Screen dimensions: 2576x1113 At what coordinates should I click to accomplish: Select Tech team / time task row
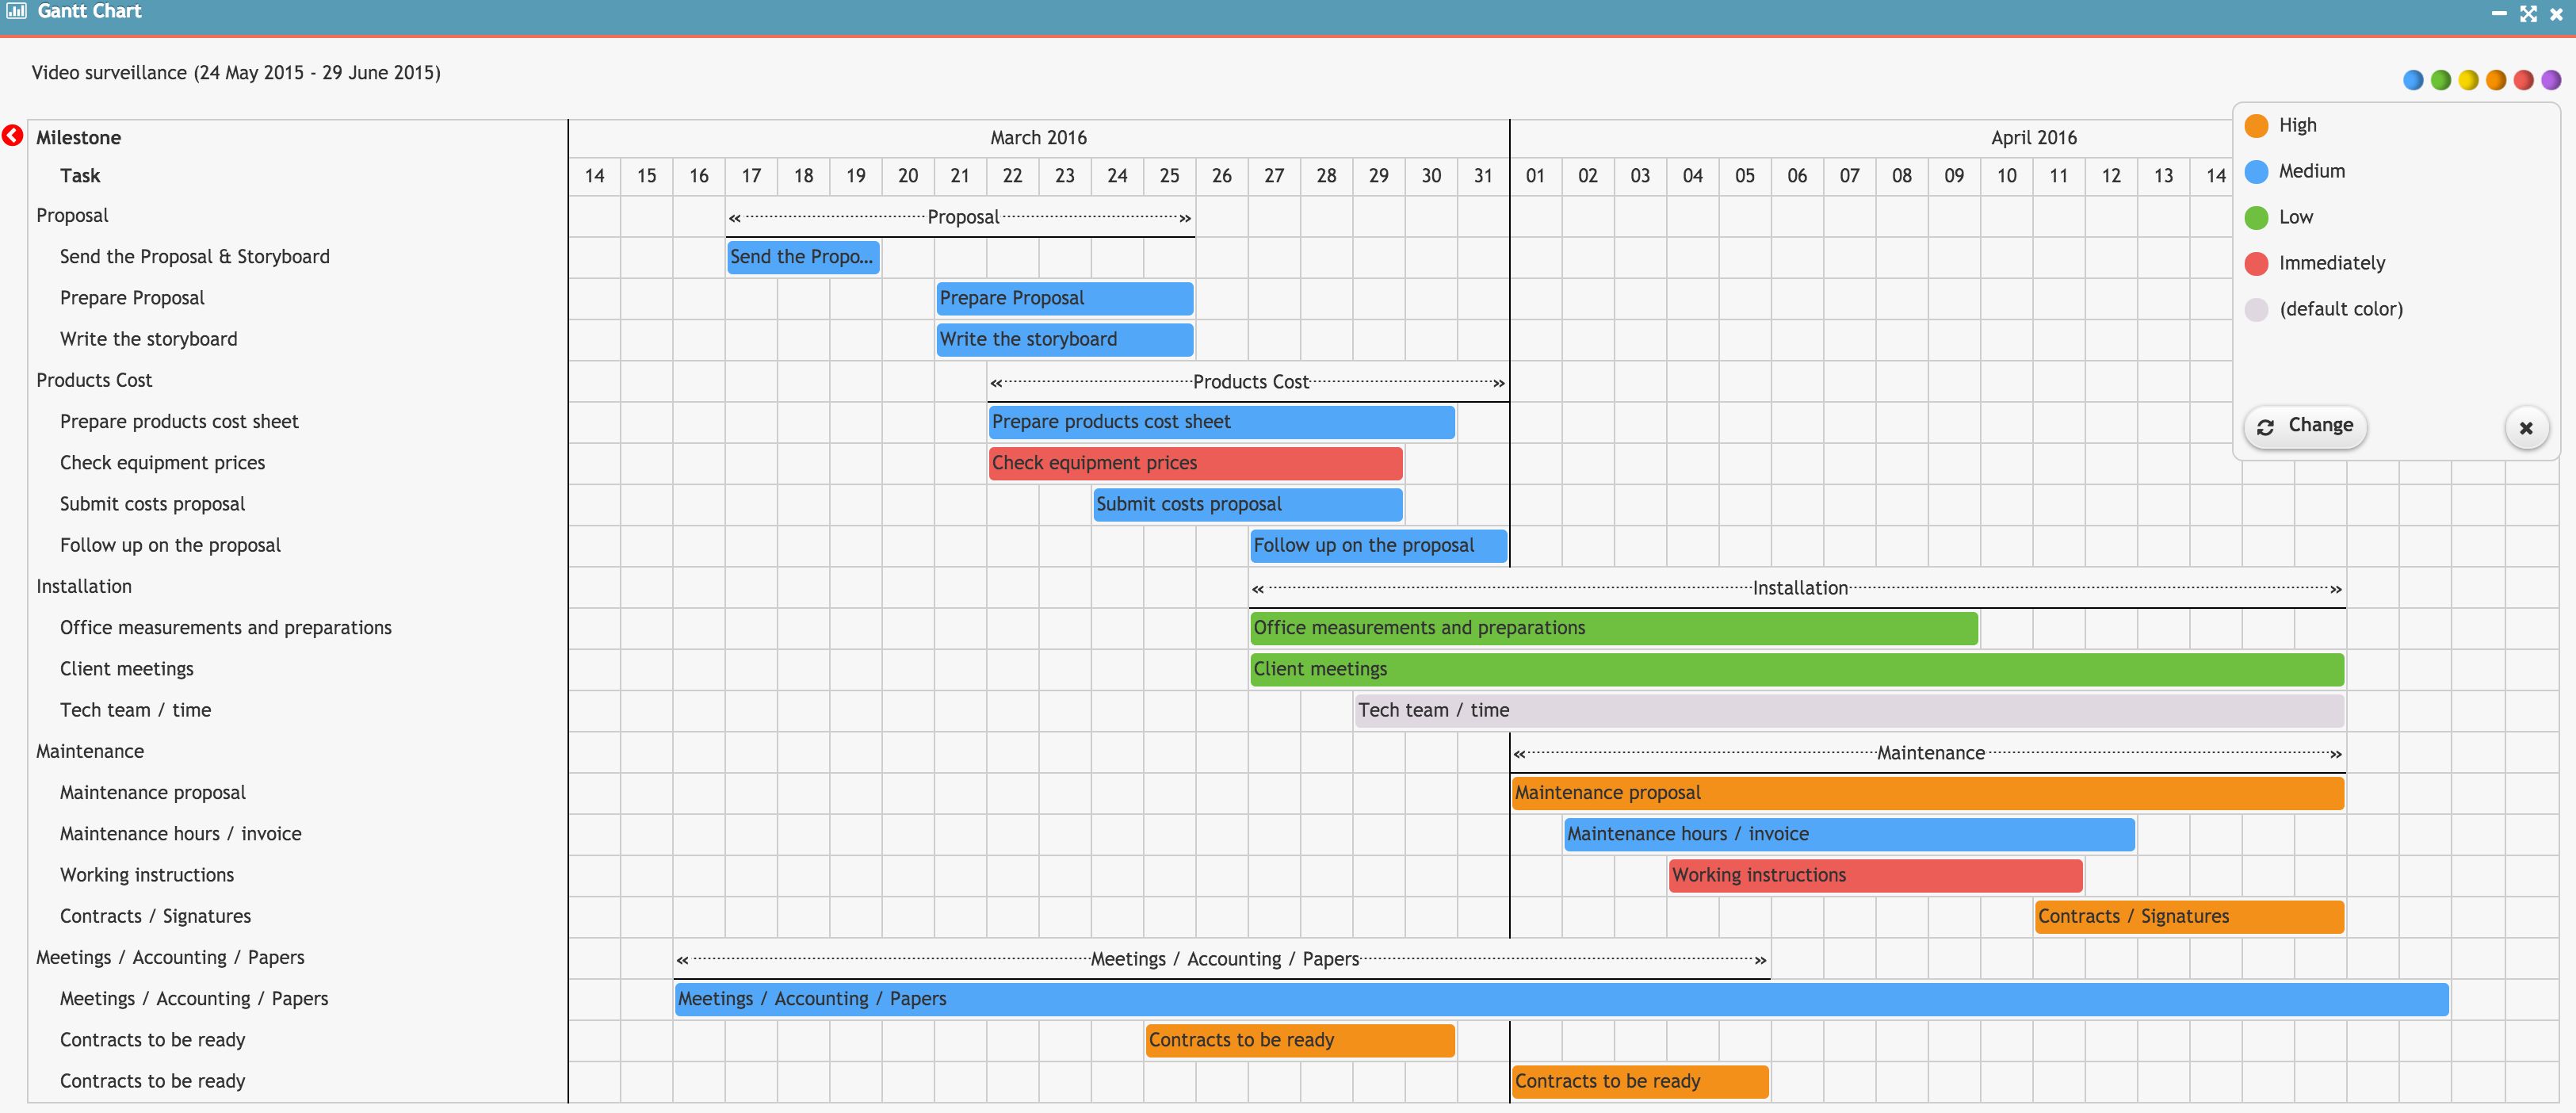tap(135, 710)
